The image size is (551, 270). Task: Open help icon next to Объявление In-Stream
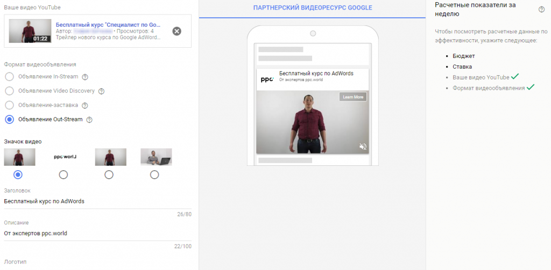tap(84, 77)
